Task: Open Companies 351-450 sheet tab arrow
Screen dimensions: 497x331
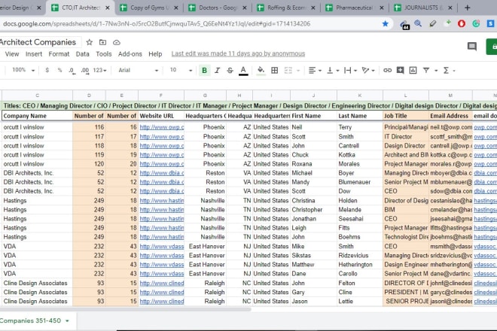Action: [x=68, y=321]
